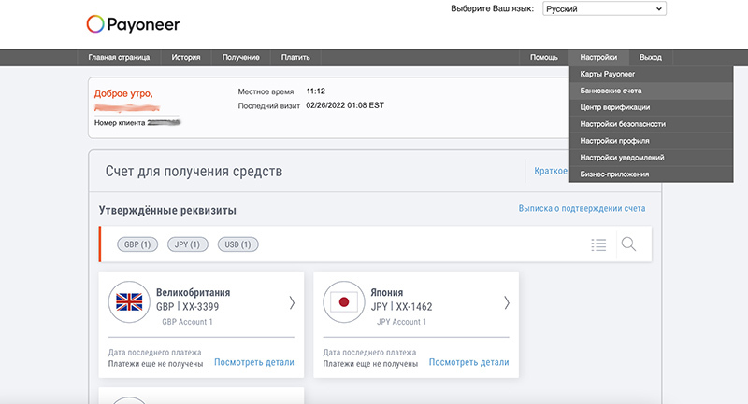Open the История menu
The width and height of the screenshot is (748, 404).
(x=186, y=57)
